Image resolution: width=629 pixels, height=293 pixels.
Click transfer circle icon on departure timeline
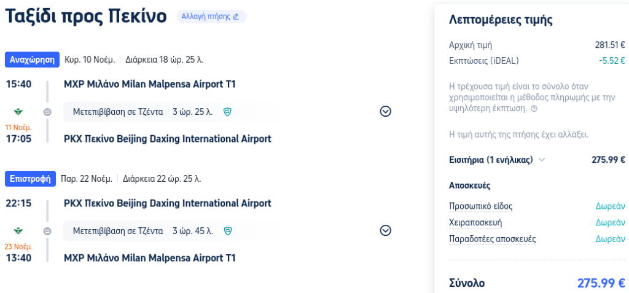point(47,112)
